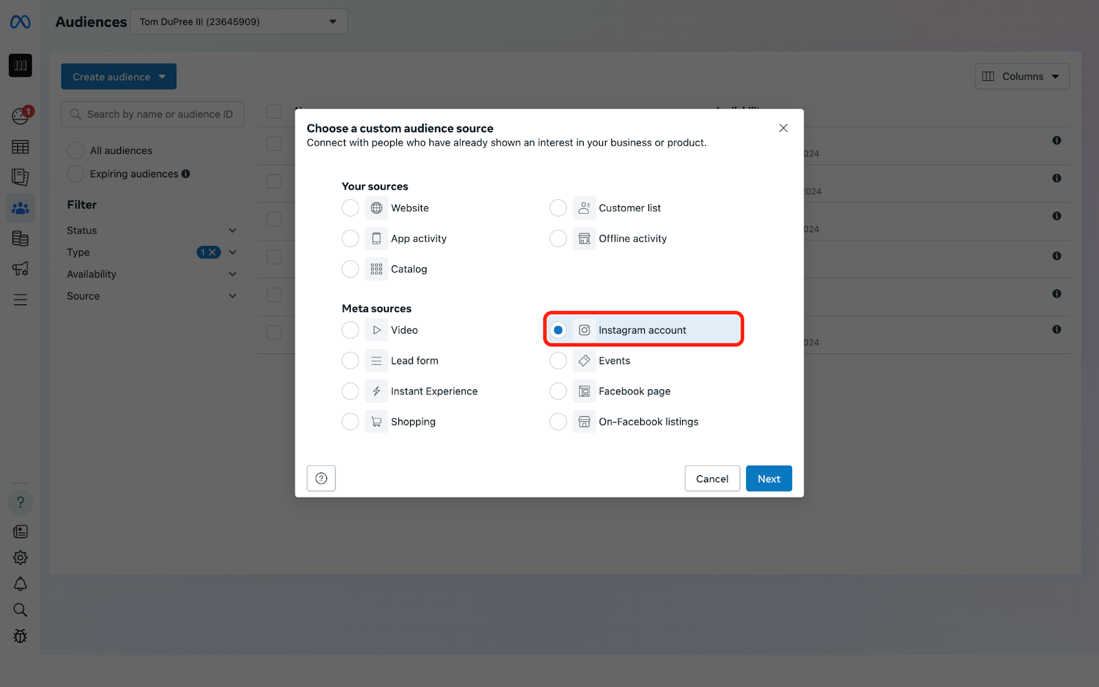Screen dimensions: 1099x687
Task: Select the Customer list radio button
Action: click(558, 208)
